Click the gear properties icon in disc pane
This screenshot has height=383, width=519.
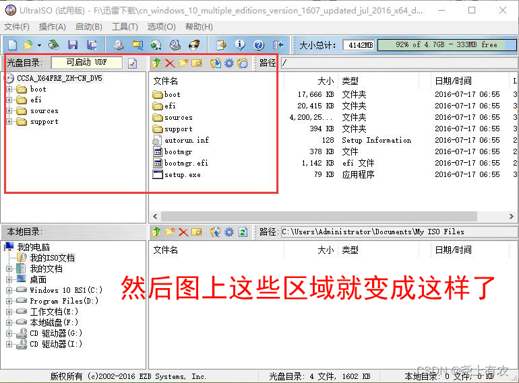point(229,63)
